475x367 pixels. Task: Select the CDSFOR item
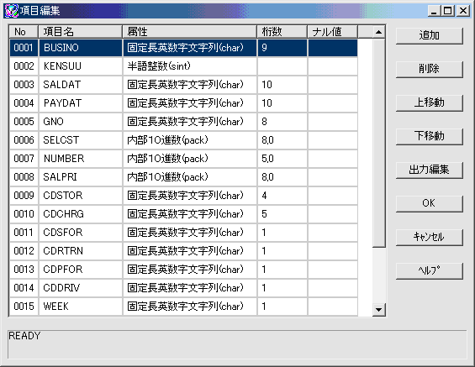[81, 233]
